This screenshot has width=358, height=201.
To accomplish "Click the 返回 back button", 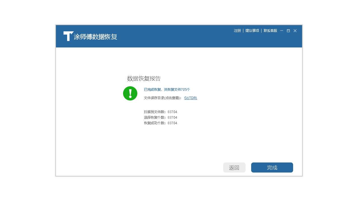I will 234,167.
